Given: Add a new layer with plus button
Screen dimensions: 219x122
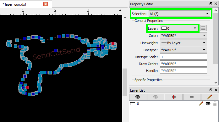Looking at the screenshot, I should 174,97.
